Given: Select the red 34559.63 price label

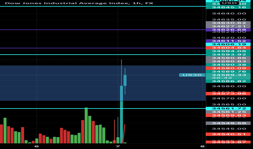Looking at the screenshot, I should click(x=228, y=115).
